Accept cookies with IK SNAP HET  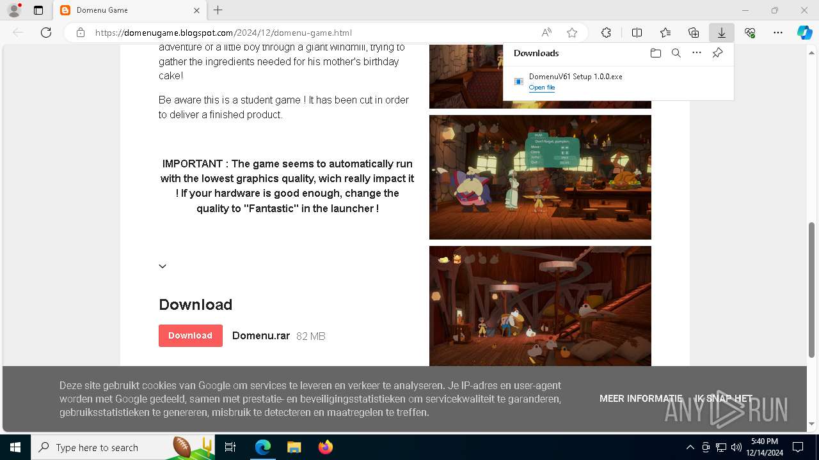tap(724, 398)
